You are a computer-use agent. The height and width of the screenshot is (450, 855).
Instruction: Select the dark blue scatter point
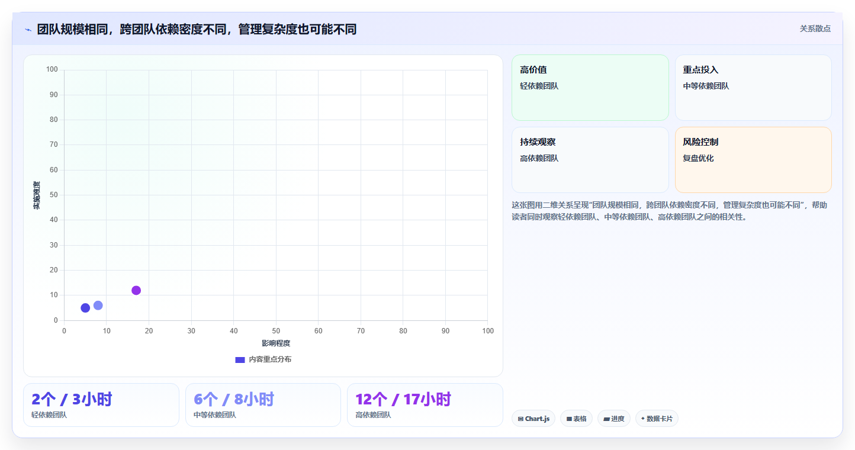click(85, 308)
